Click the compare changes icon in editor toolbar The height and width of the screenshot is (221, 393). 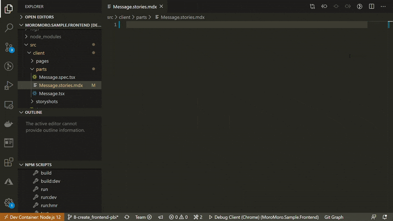[x=312, y=6]
